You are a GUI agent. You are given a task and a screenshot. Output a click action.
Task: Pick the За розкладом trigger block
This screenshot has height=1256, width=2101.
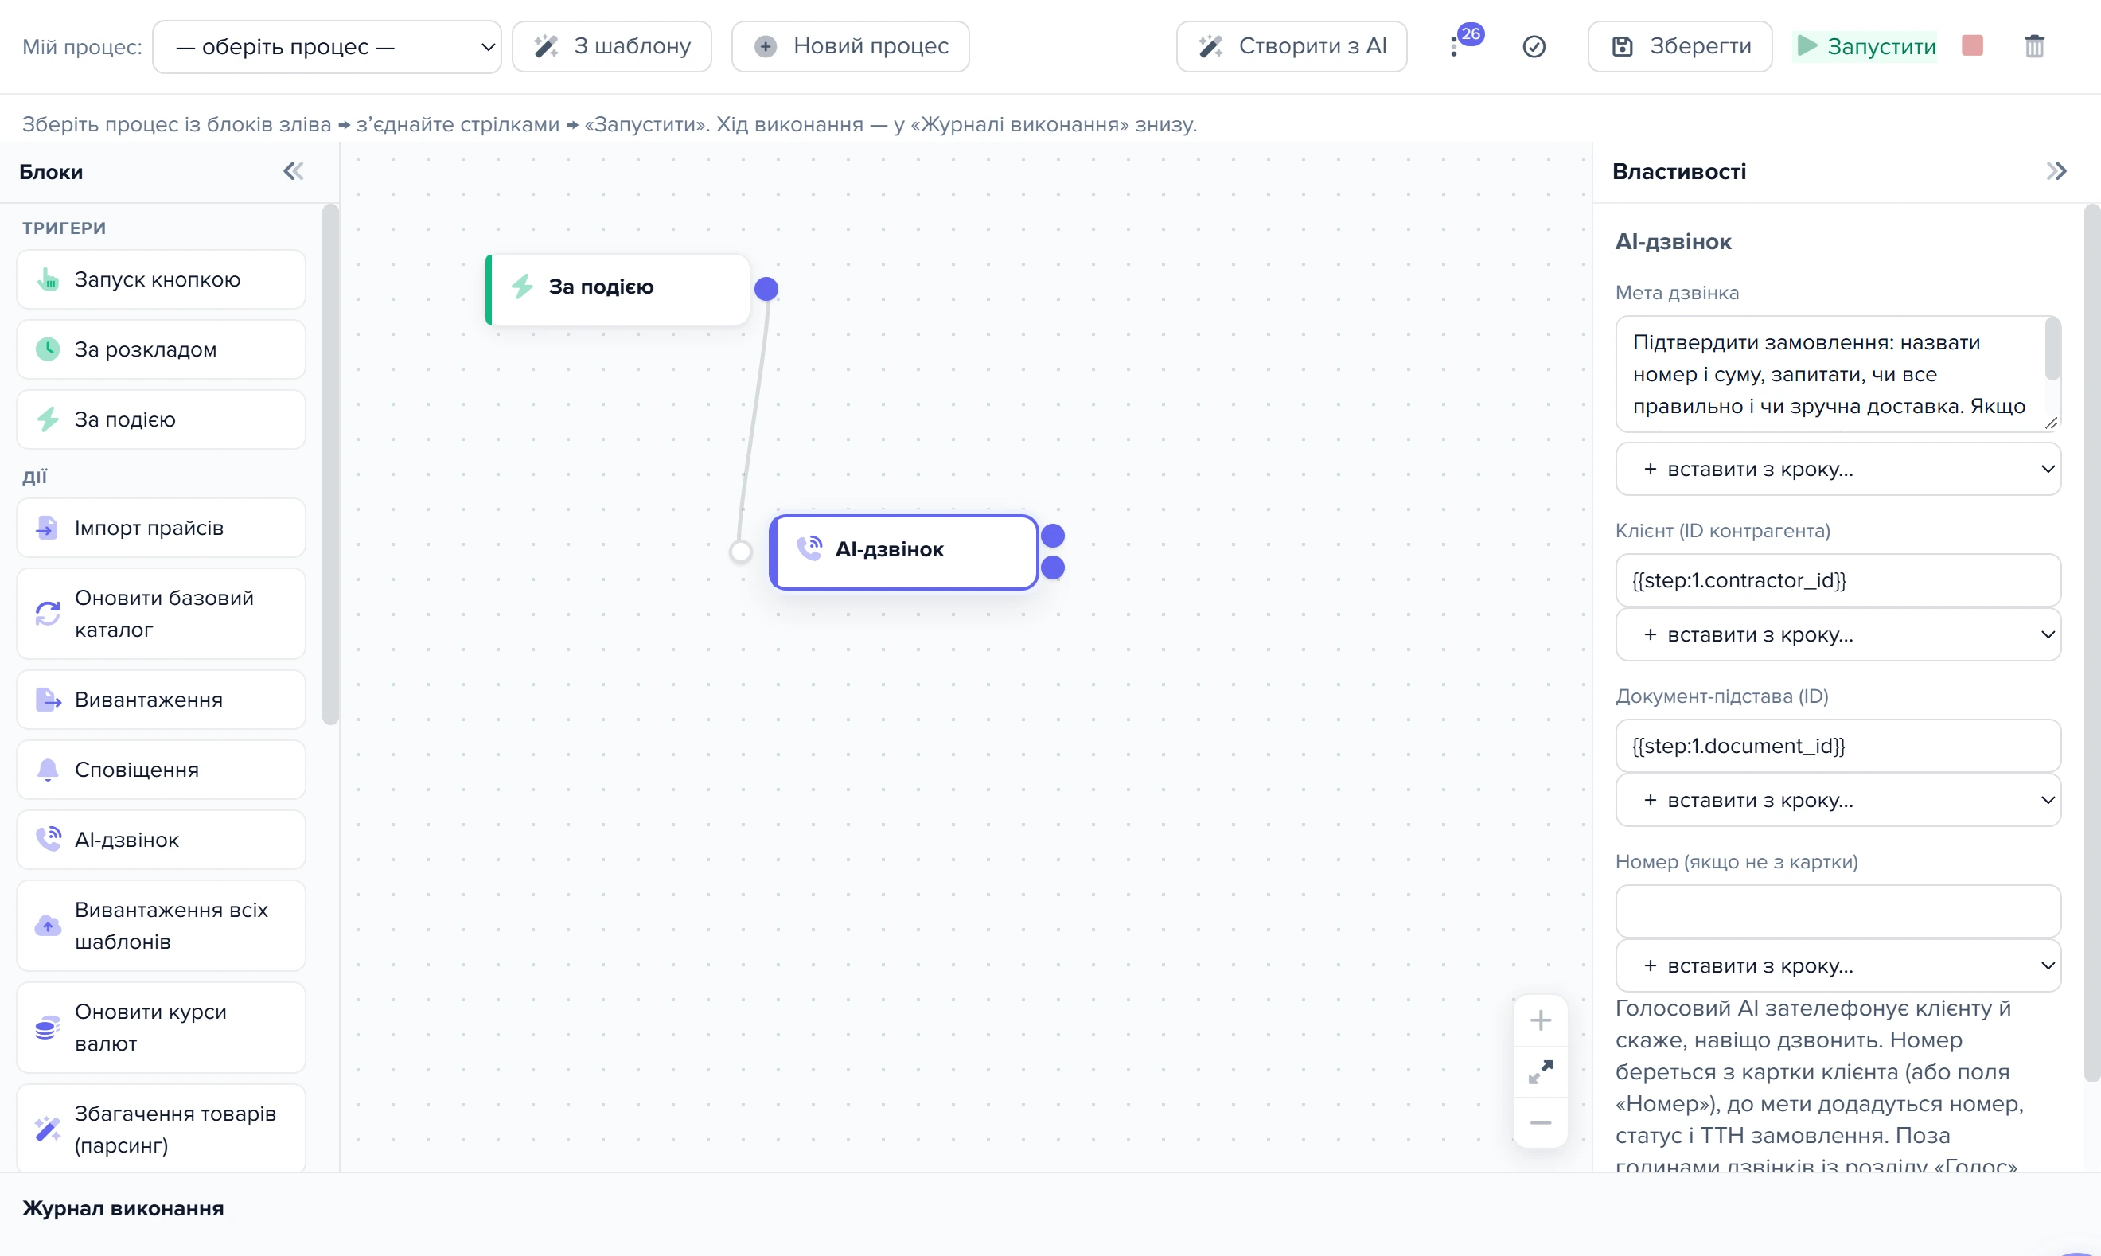pyautogui.click(x=161, y=349)
